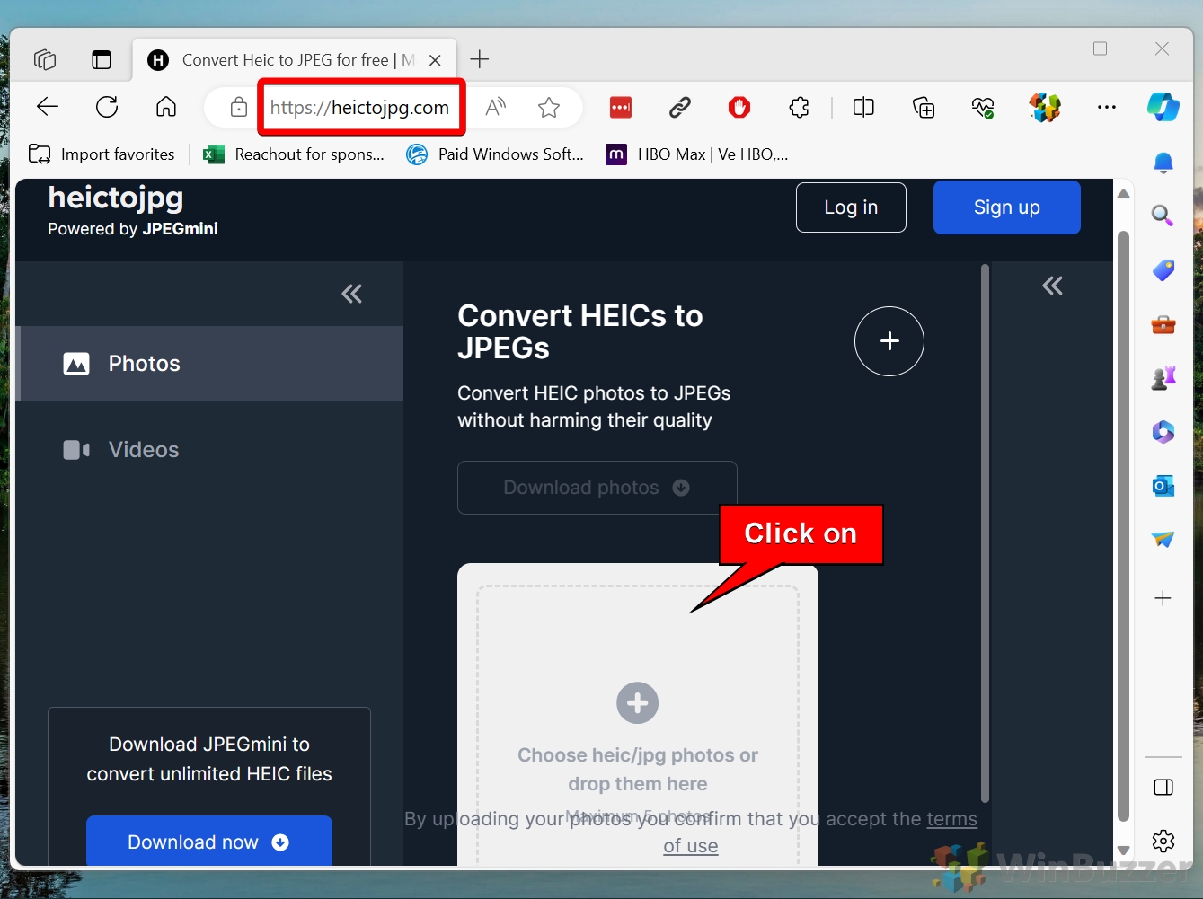Open Settings and more menu
1203x899 pixels.
pyautogui.click(x=1107, y=108)
